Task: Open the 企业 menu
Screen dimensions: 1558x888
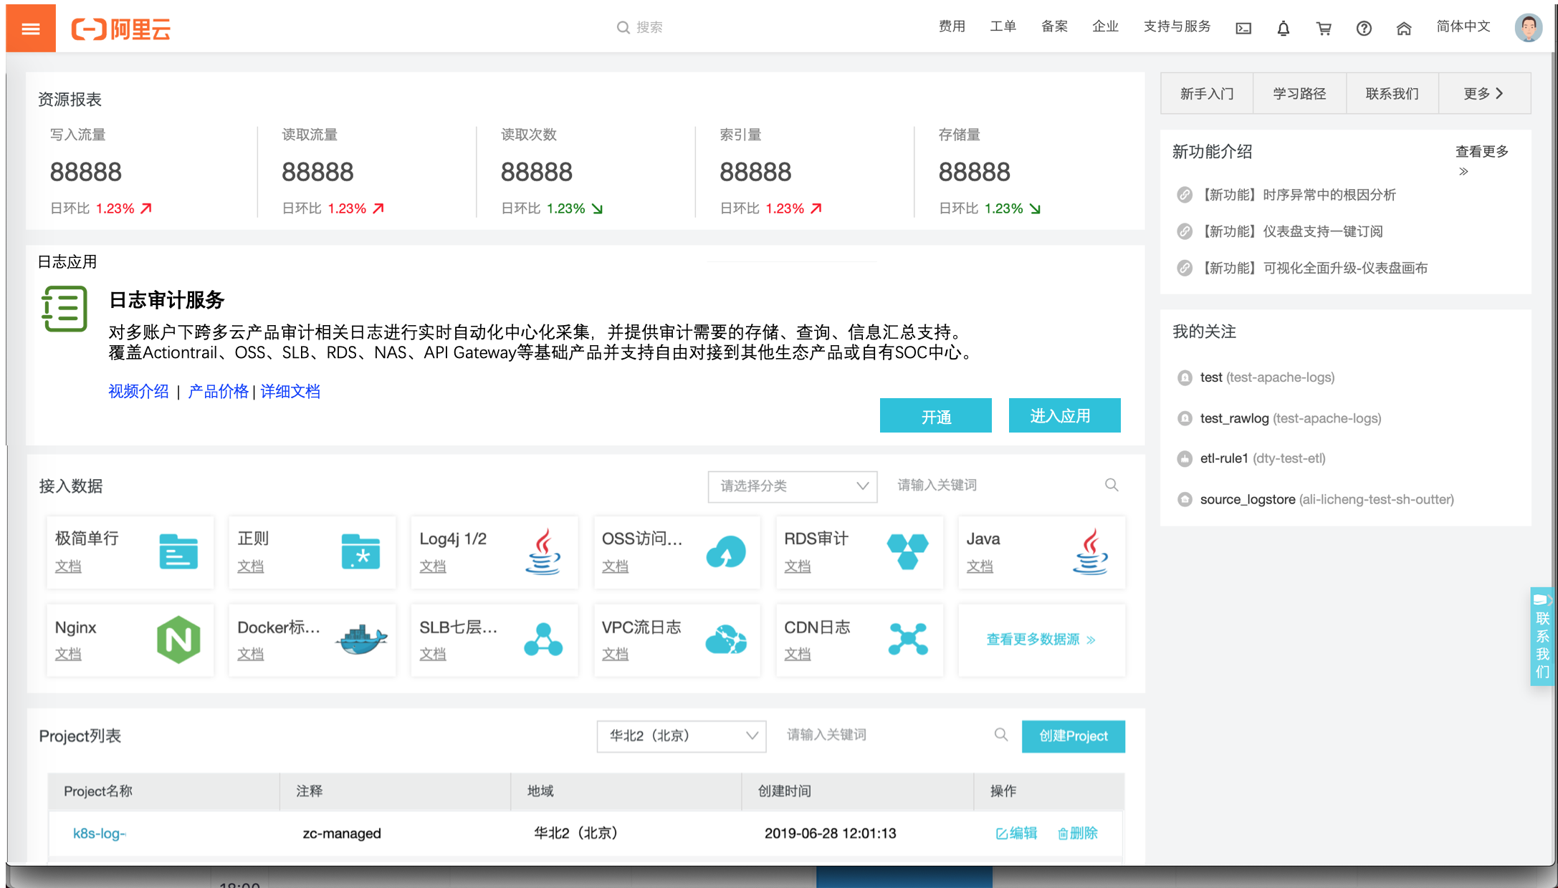Action: (1105, 26)
